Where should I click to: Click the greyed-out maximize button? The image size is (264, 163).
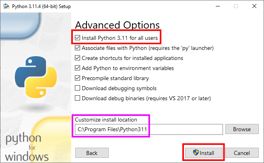point(236,6)
